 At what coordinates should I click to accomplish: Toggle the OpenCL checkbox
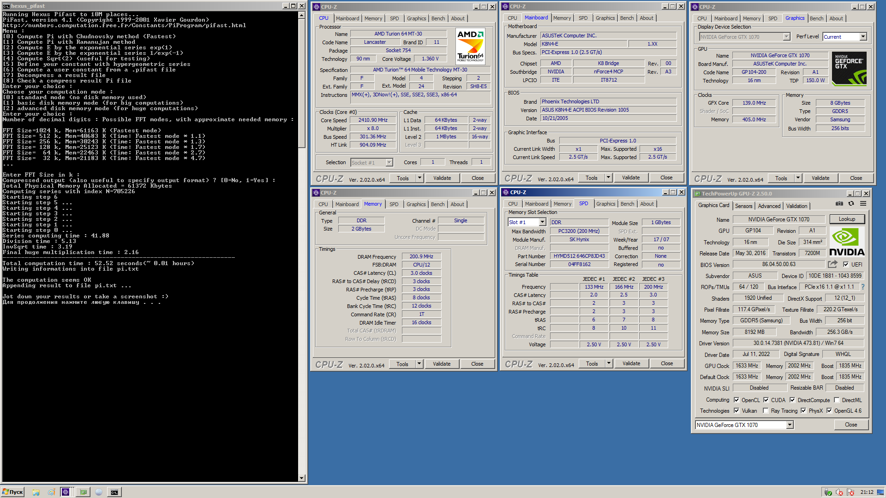coord(736,400)
